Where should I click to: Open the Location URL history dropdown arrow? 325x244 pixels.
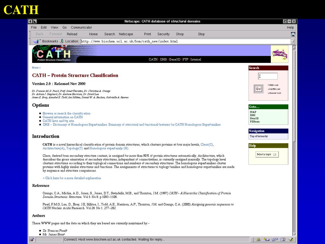[x=293, y=42]
